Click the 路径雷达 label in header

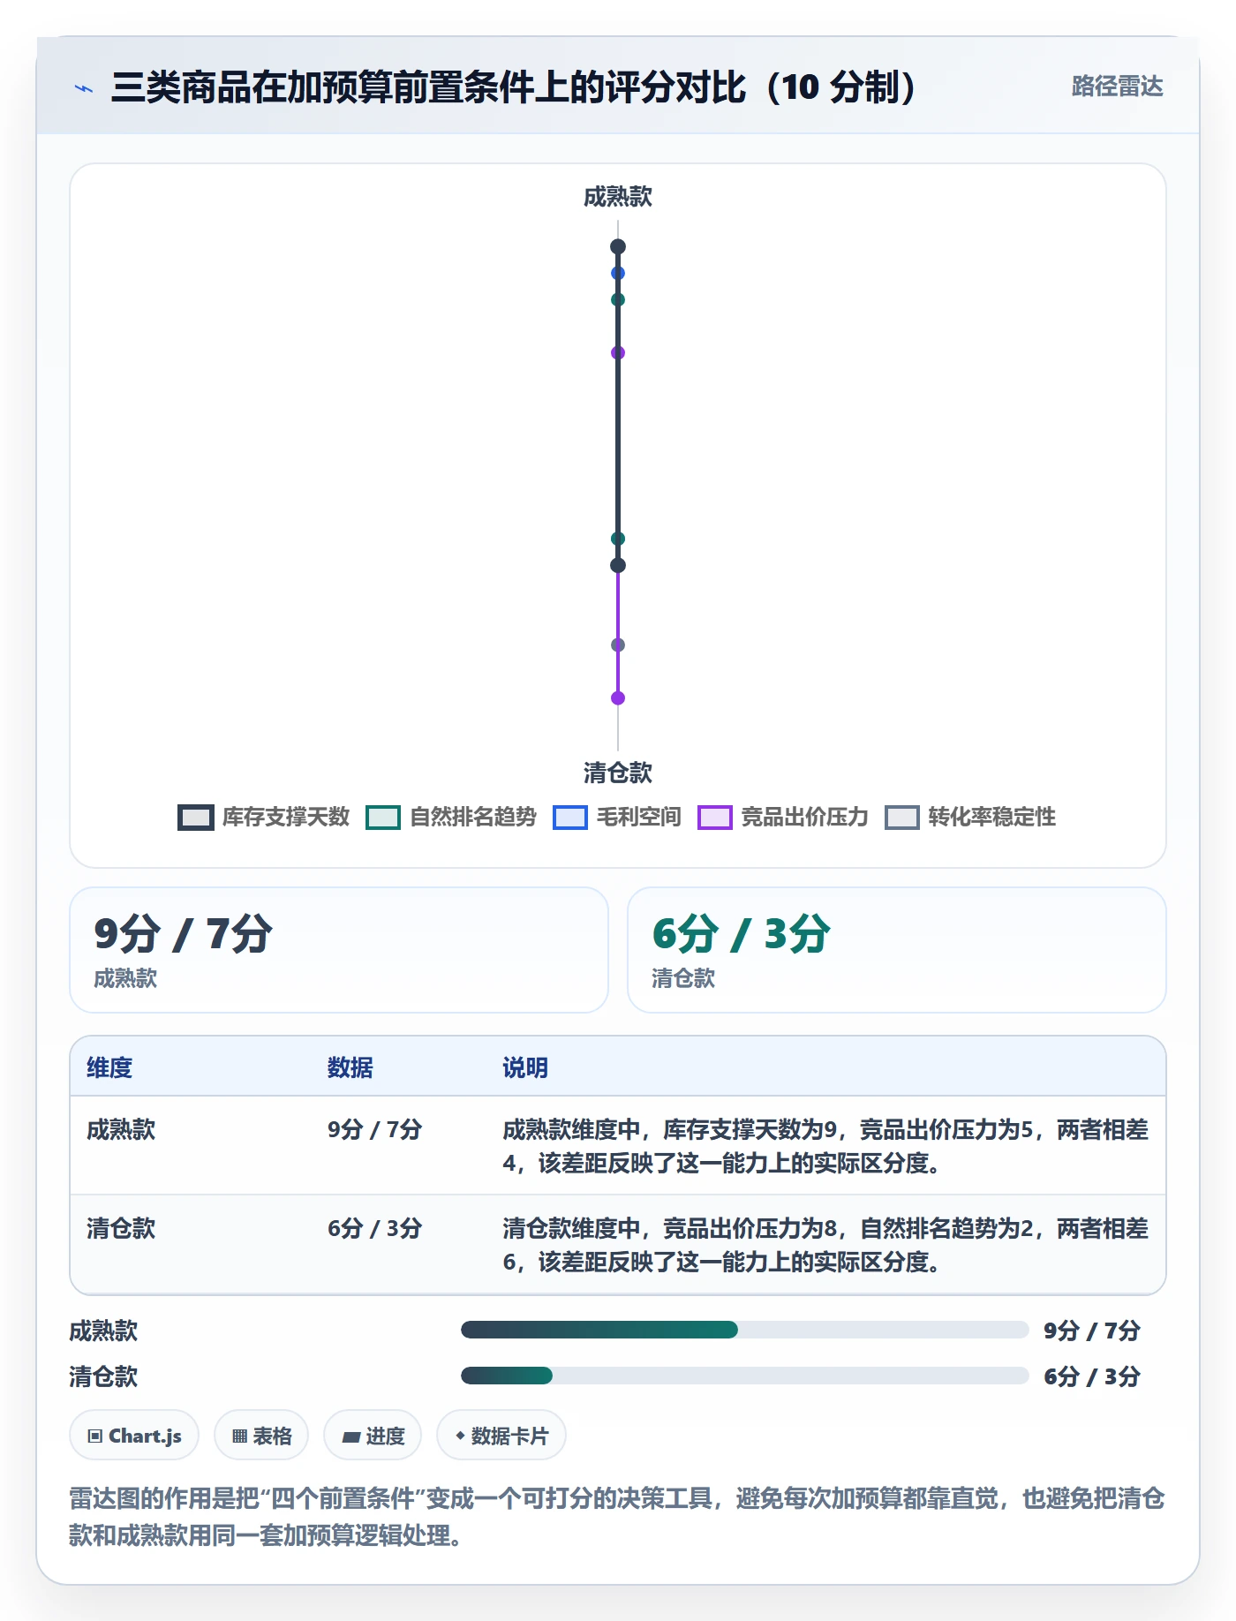pyautogui.click(x=1117, y=87)
